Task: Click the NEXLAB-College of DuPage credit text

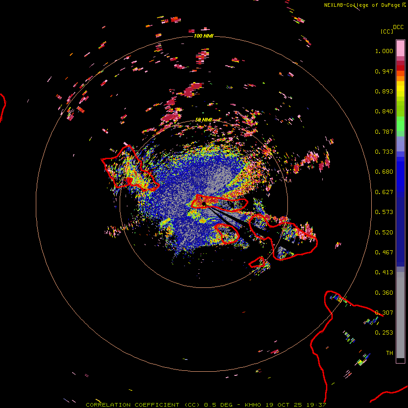Action: click(362, 5)
